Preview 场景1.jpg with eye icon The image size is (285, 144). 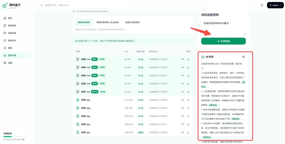(x=183, y=132)
